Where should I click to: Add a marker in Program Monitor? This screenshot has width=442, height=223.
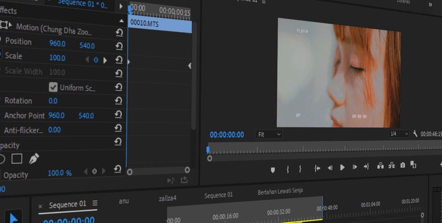[273, 170]
